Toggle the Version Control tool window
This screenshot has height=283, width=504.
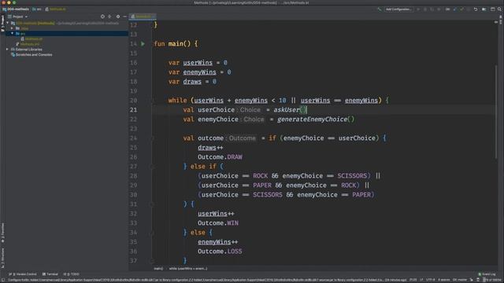[x=23, y=274]
